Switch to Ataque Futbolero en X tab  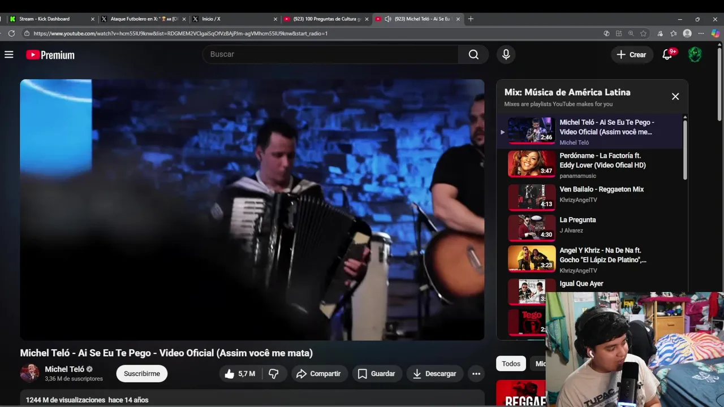click(x=144, y=19)
